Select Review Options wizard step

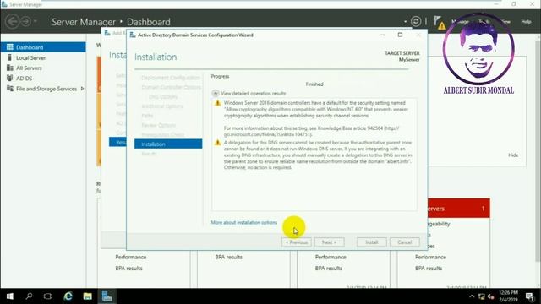click(158, 125)
